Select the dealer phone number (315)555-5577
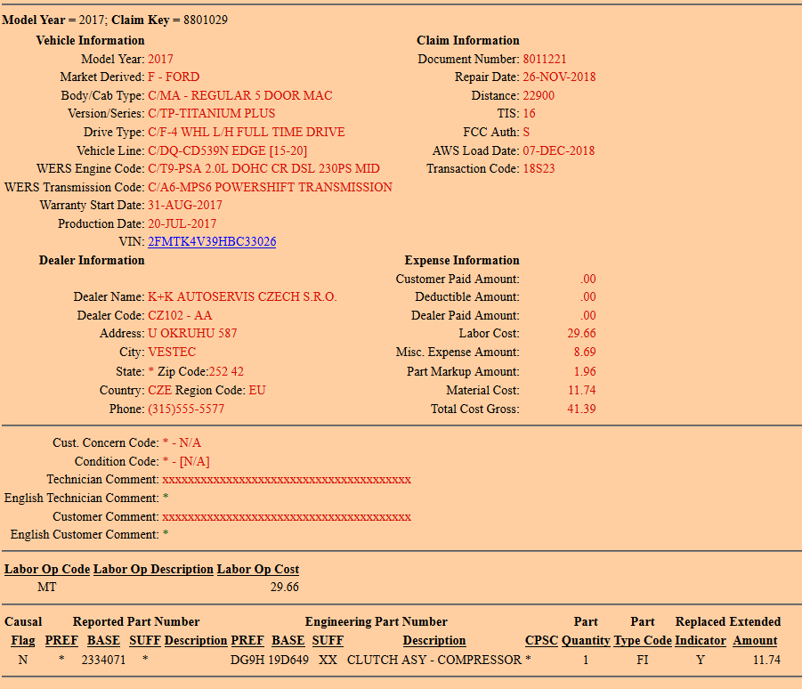802x689 pixels. (186, 409)
